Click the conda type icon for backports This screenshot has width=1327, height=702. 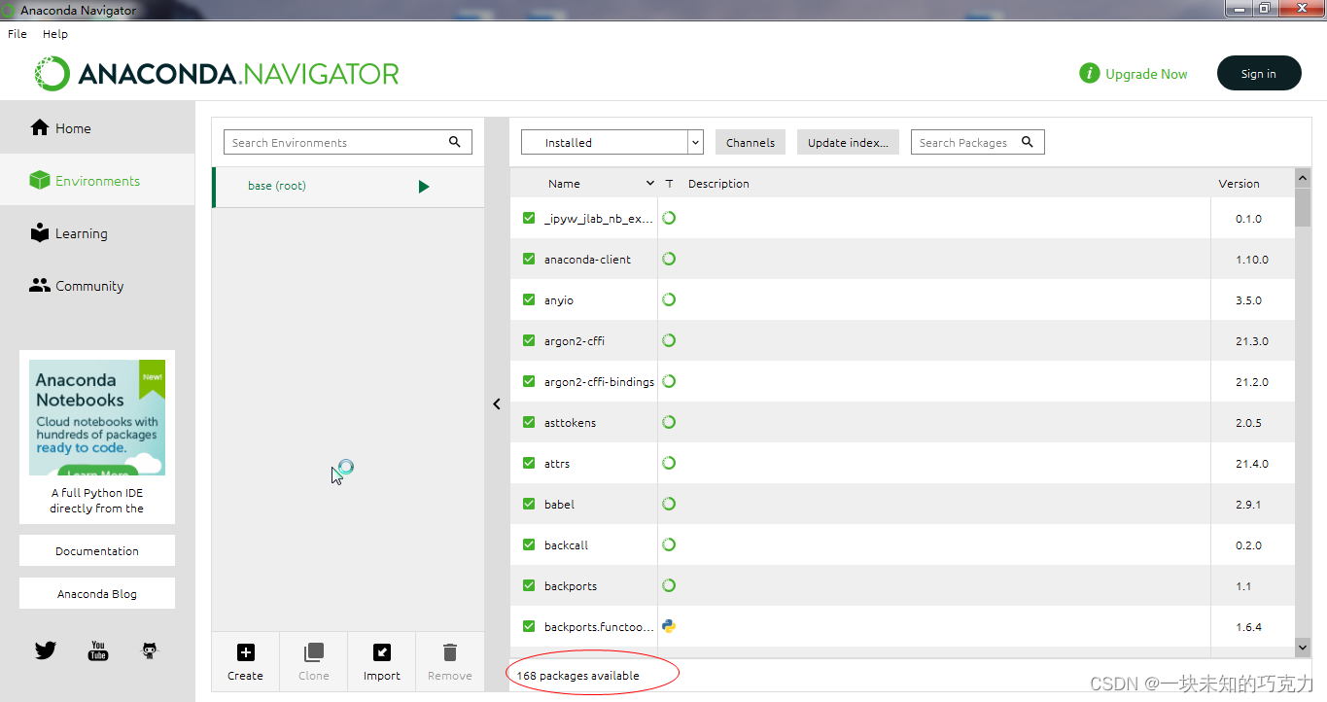tap(669, 585)
